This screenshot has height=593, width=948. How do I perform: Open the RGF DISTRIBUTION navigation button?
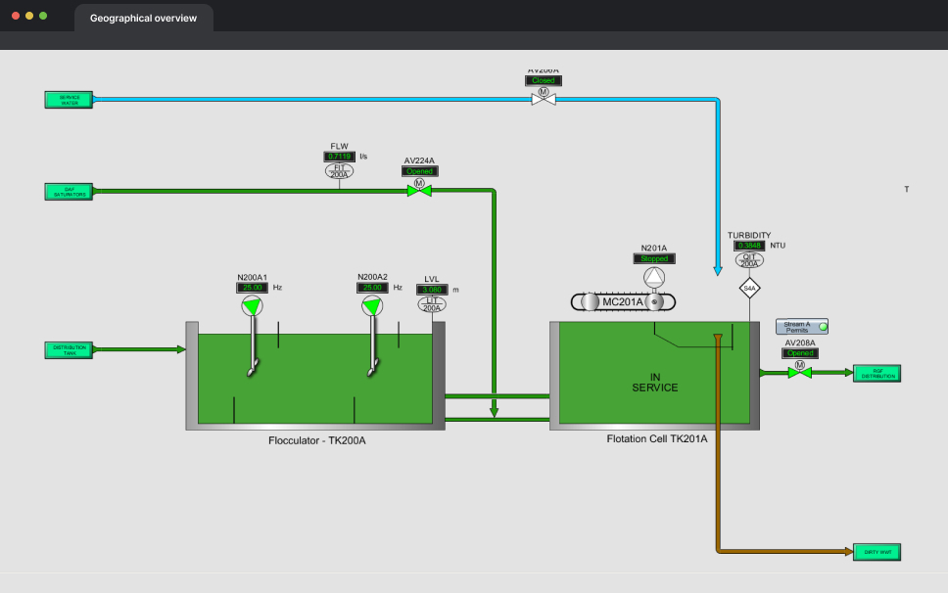point(877,373)
